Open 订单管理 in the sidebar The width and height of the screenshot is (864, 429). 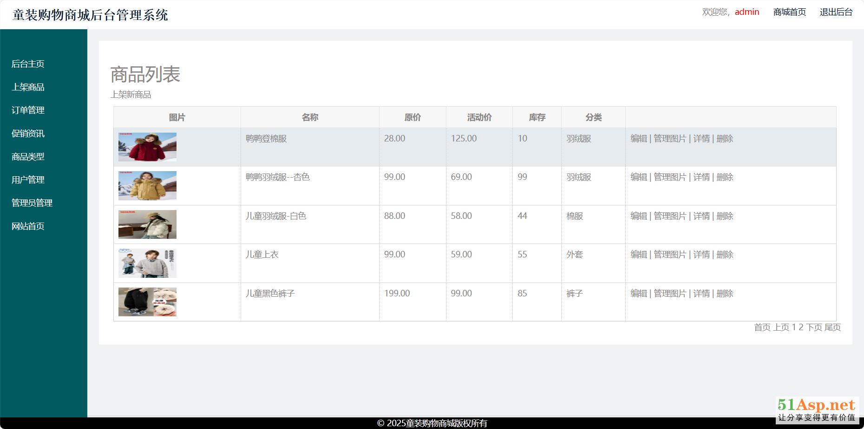point(28,110)
